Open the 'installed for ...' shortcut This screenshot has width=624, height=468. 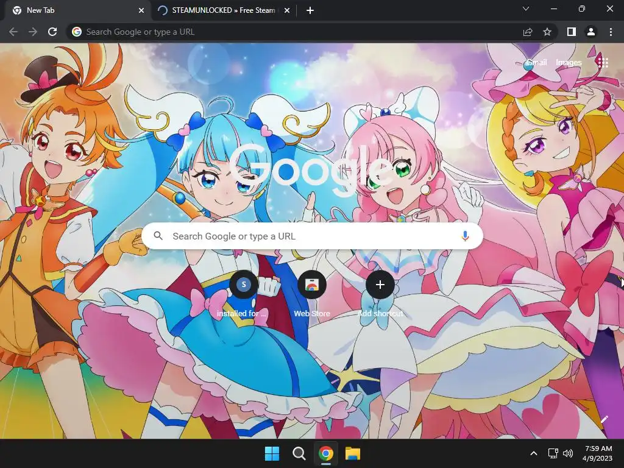point(244,294)
